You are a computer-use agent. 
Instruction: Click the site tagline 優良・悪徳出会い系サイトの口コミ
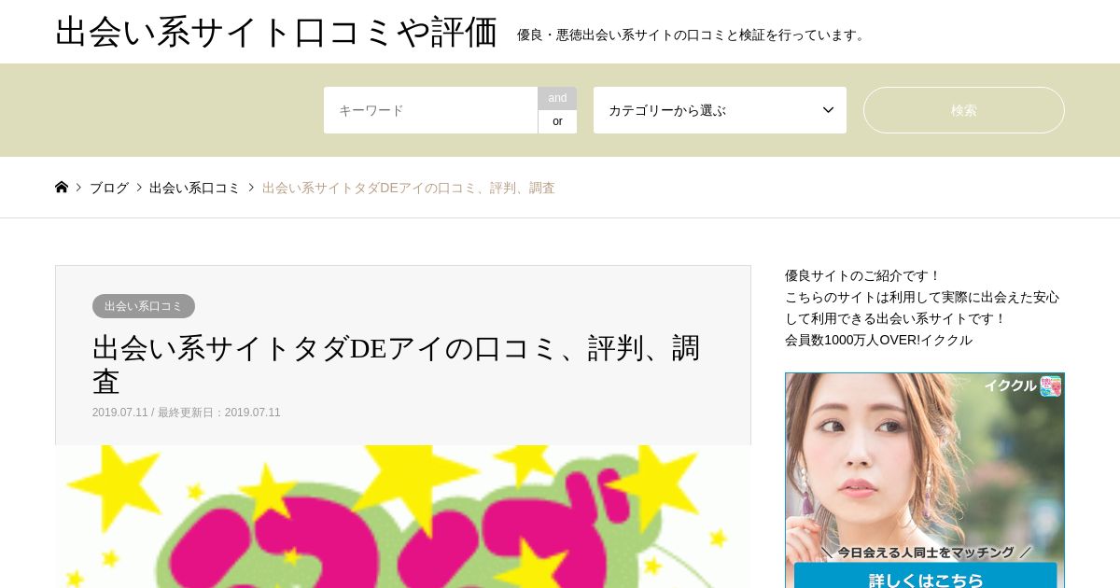693,35
